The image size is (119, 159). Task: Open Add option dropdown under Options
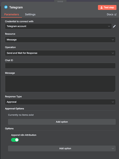coord(62,149)
